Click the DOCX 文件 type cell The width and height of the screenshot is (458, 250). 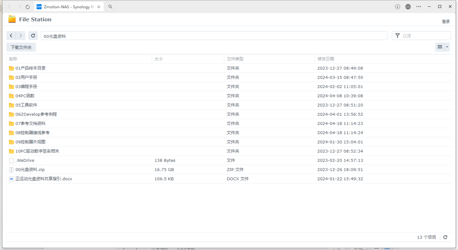pyautogui.click(x=238, y=179)
